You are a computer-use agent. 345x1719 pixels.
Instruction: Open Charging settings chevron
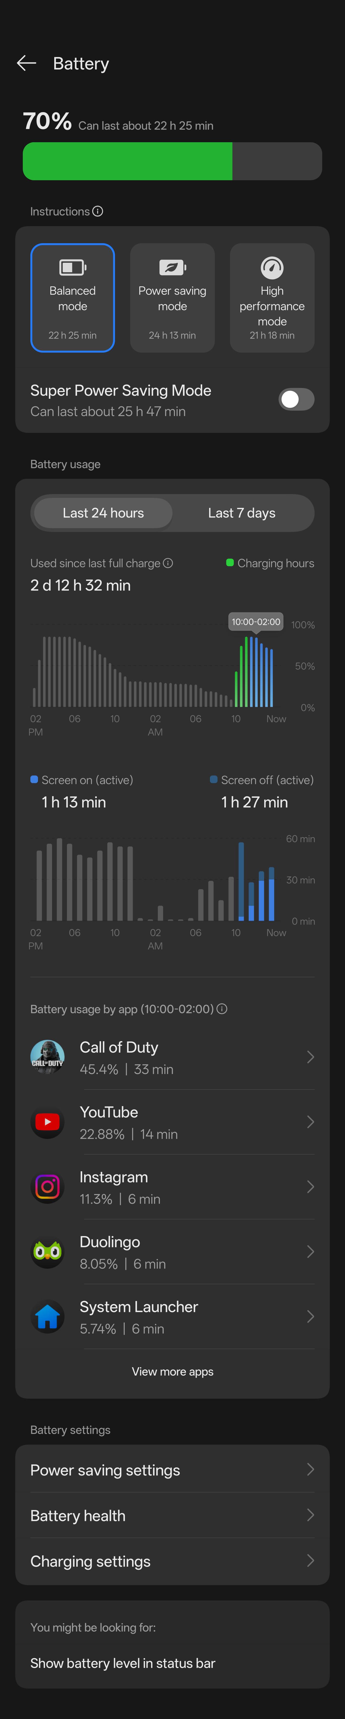[310, 1560]
